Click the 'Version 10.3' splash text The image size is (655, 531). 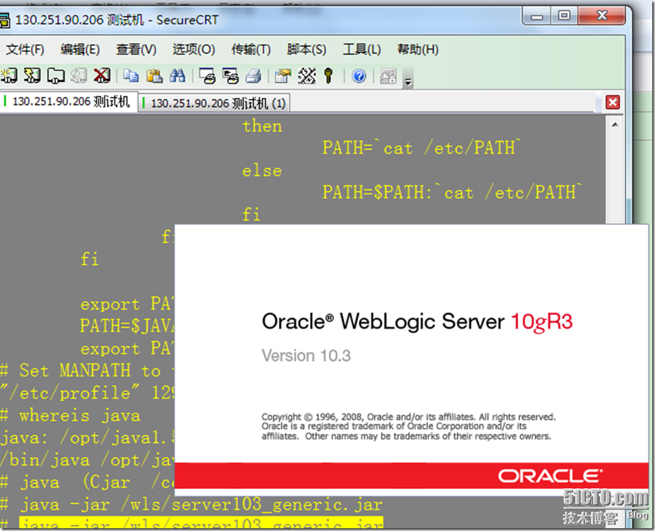pyautogui.click(x=307, y=356)
